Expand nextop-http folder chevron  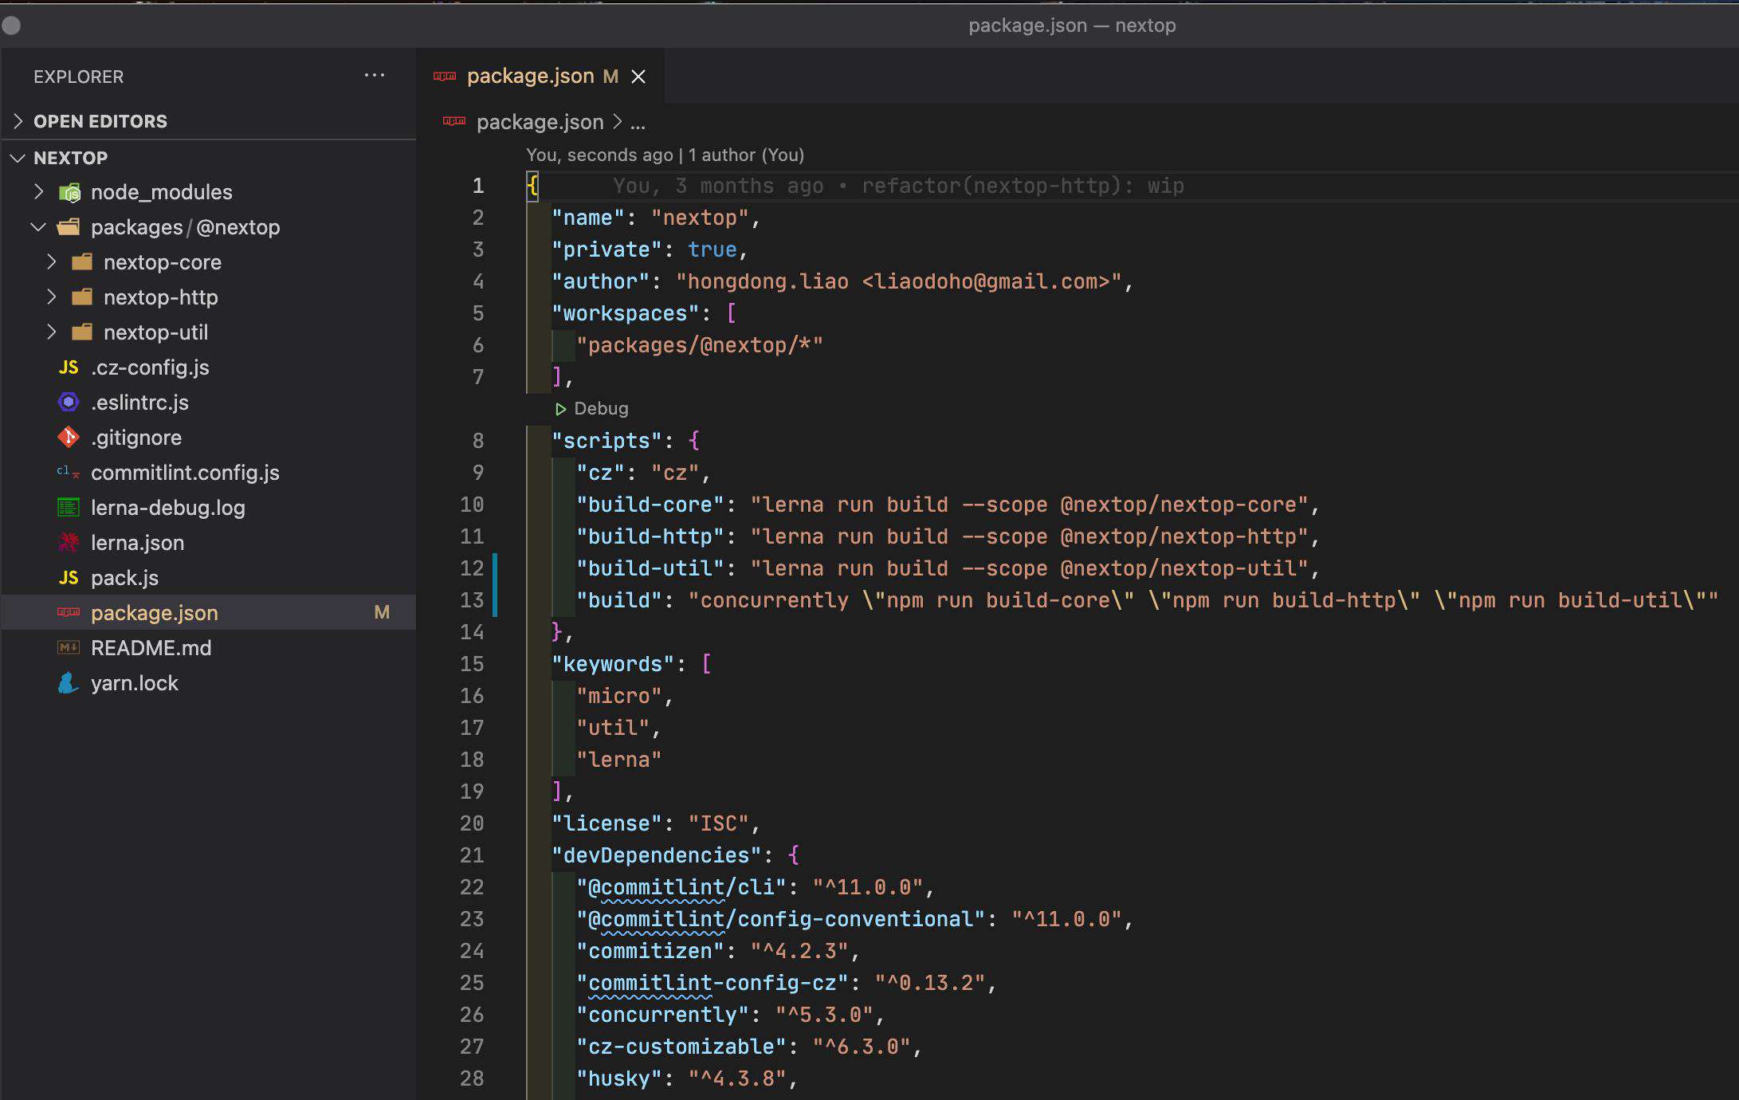(51, 297)
